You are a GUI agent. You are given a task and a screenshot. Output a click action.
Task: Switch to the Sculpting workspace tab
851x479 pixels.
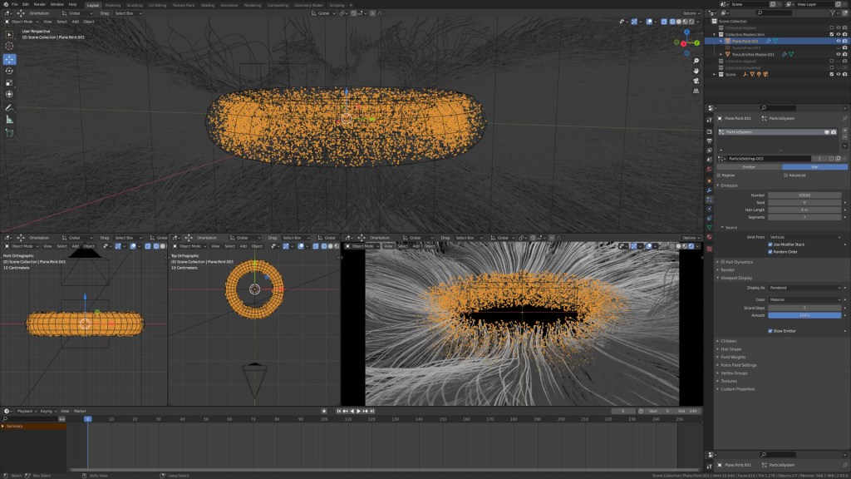134,4
